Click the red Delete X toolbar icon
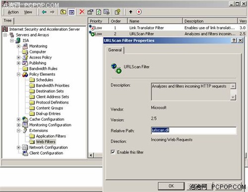This screenshot has height=192, width=248. click(x=82, y=12)
